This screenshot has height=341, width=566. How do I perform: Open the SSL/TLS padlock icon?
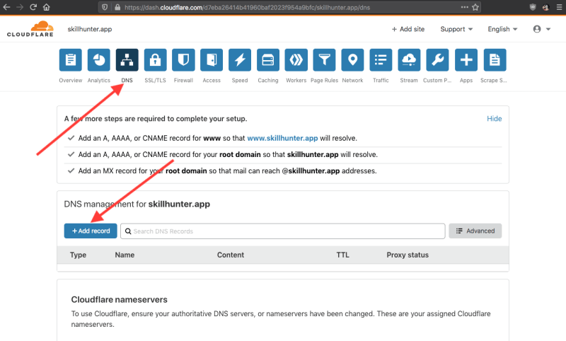155,60
